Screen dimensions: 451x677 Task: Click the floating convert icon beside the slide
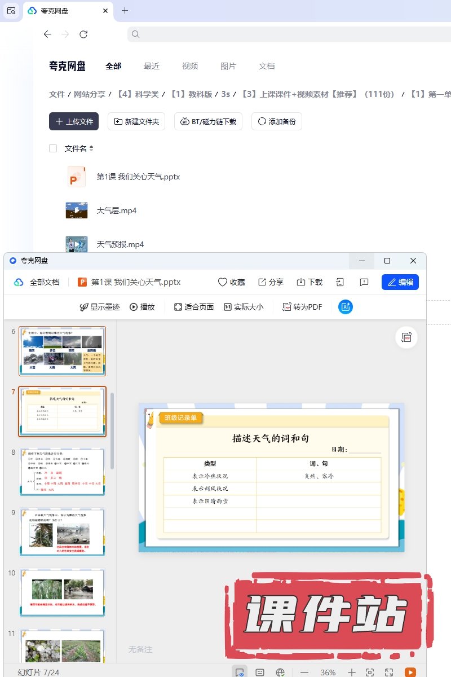[x=406, y=337]
